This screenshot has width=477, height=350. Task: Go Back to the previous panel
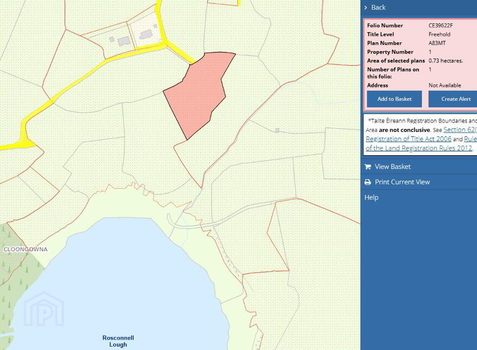tap(378, 8)
